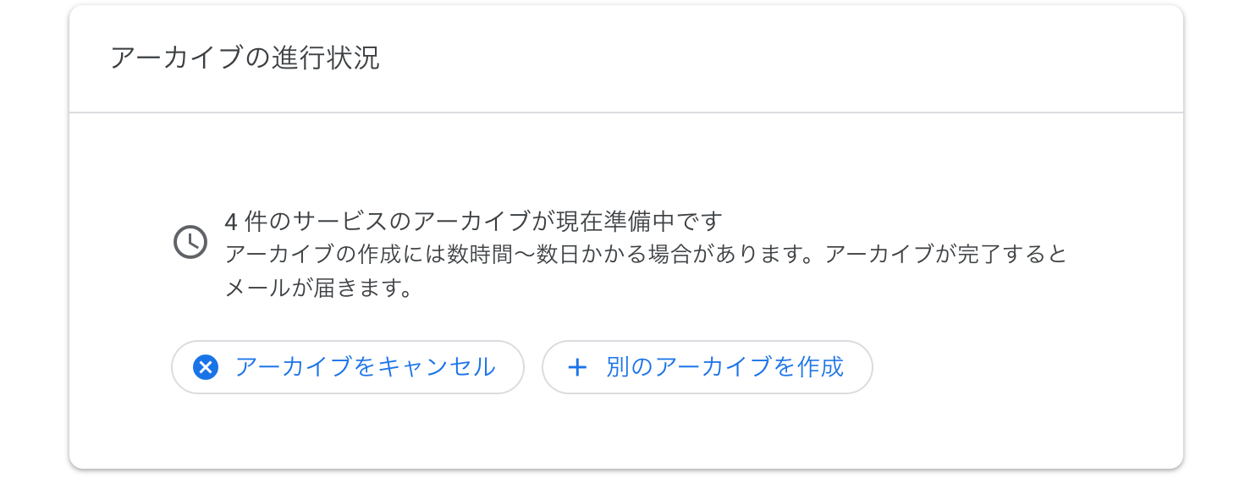Click the メールが届きます text line
This screenshot has height=489, width=1256.
318,288
